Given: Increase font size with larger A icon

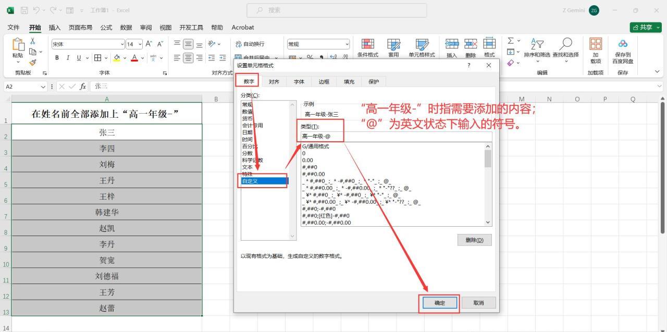Looking at the screenshot, I should coord(149,44).
